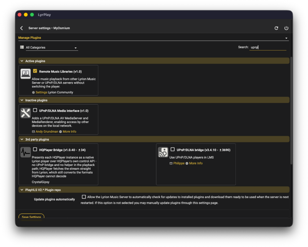The height and width of the screenshot is (247, 308).
Task: Click the power icon in header
Action: [x=286, y=28]
